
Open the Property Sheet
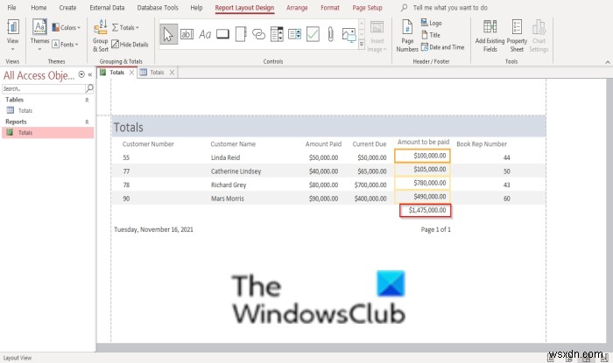[x=517, y=36]
